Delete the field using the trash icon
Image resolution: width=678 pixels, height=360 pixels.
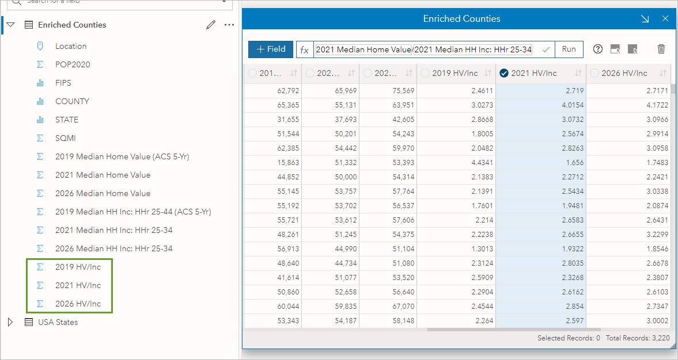click(x=661, y=49)
